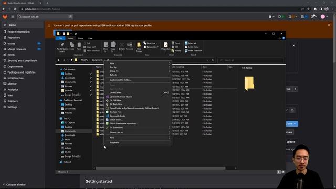Open the GitLab logo home icon
The image size is (336, 189).
click(5, 17)
